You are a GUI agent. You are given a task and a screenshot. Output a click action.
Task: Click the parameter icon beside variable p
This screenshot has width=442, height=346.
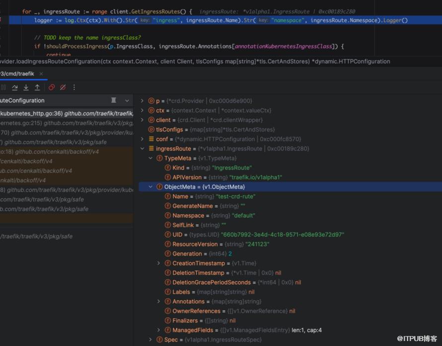point(151,101)
